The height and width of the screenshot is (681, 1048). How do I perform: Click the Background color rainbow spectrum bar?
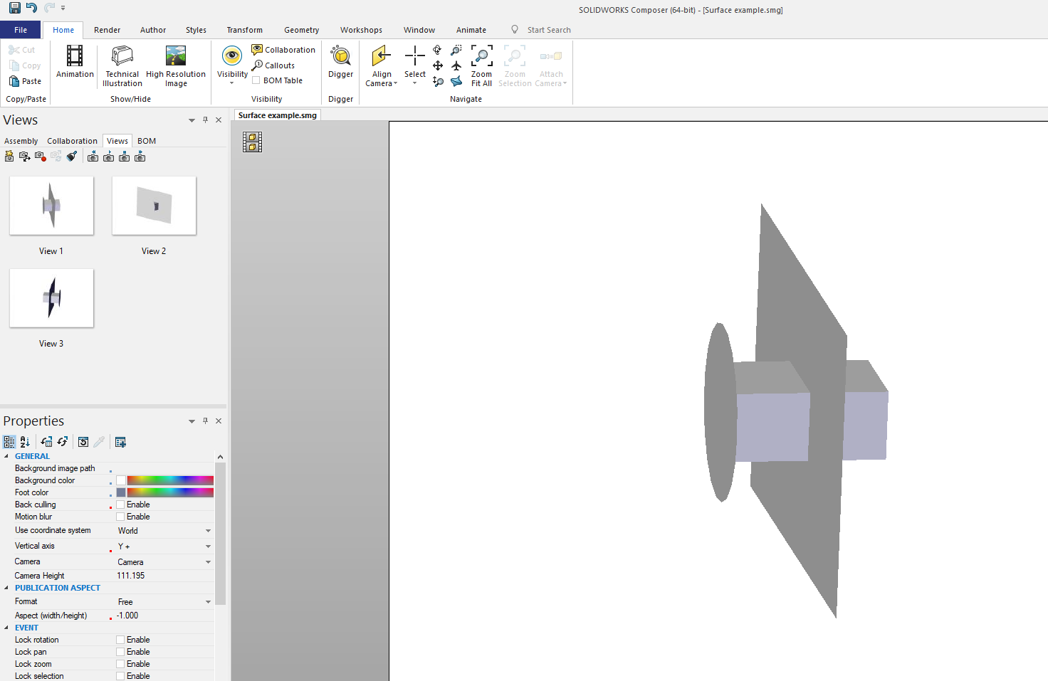click(170, 480)
